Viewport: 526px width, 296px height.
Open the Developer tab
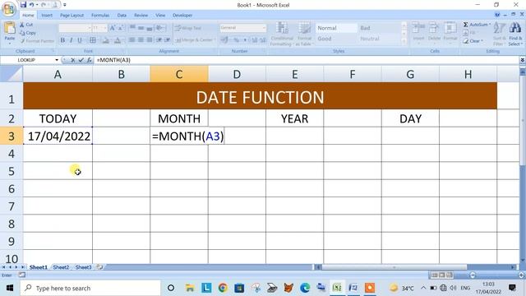coord(182,16)
